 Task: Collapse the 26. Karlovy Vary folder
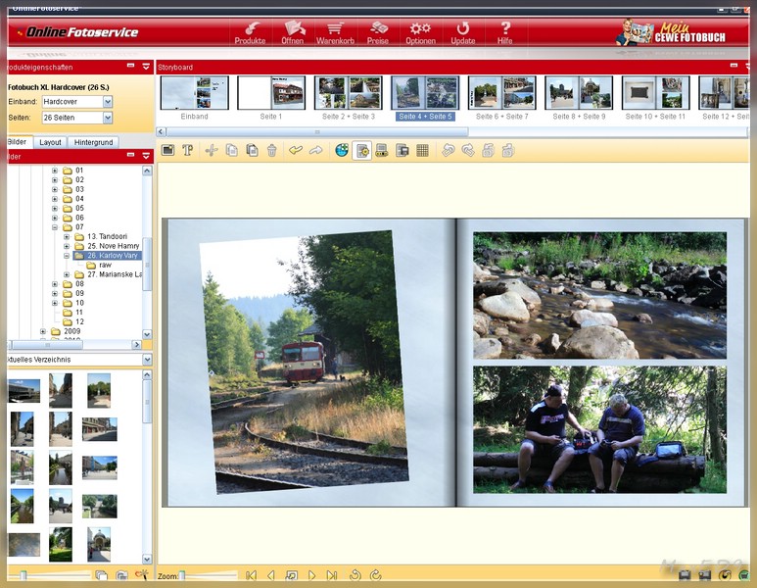pyautogui.click(x=67, y=256)
